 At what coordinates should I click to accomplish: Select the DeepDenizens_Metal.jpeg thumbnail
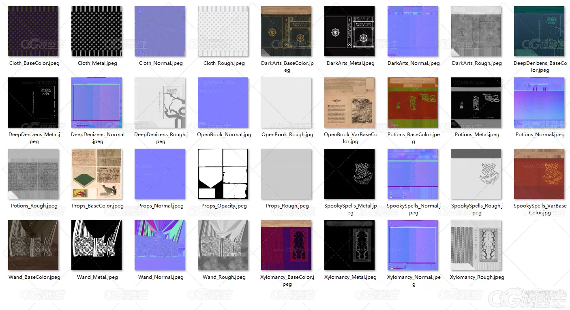click(33, 103)
